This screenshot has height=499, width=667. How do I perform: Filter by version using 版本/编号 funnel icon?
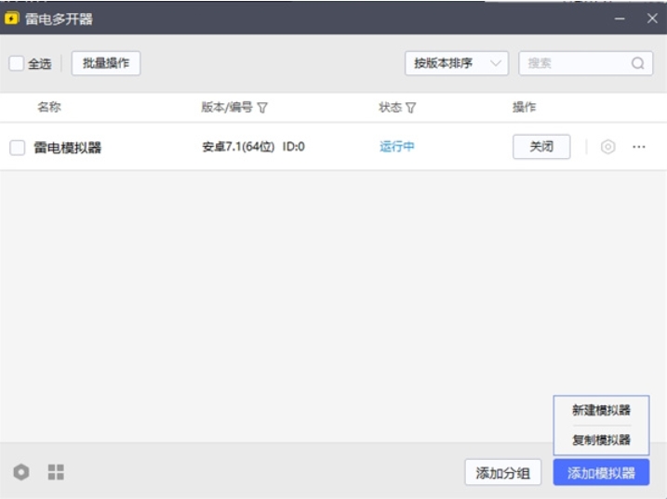pyautogui.click(x=262, y=108)
